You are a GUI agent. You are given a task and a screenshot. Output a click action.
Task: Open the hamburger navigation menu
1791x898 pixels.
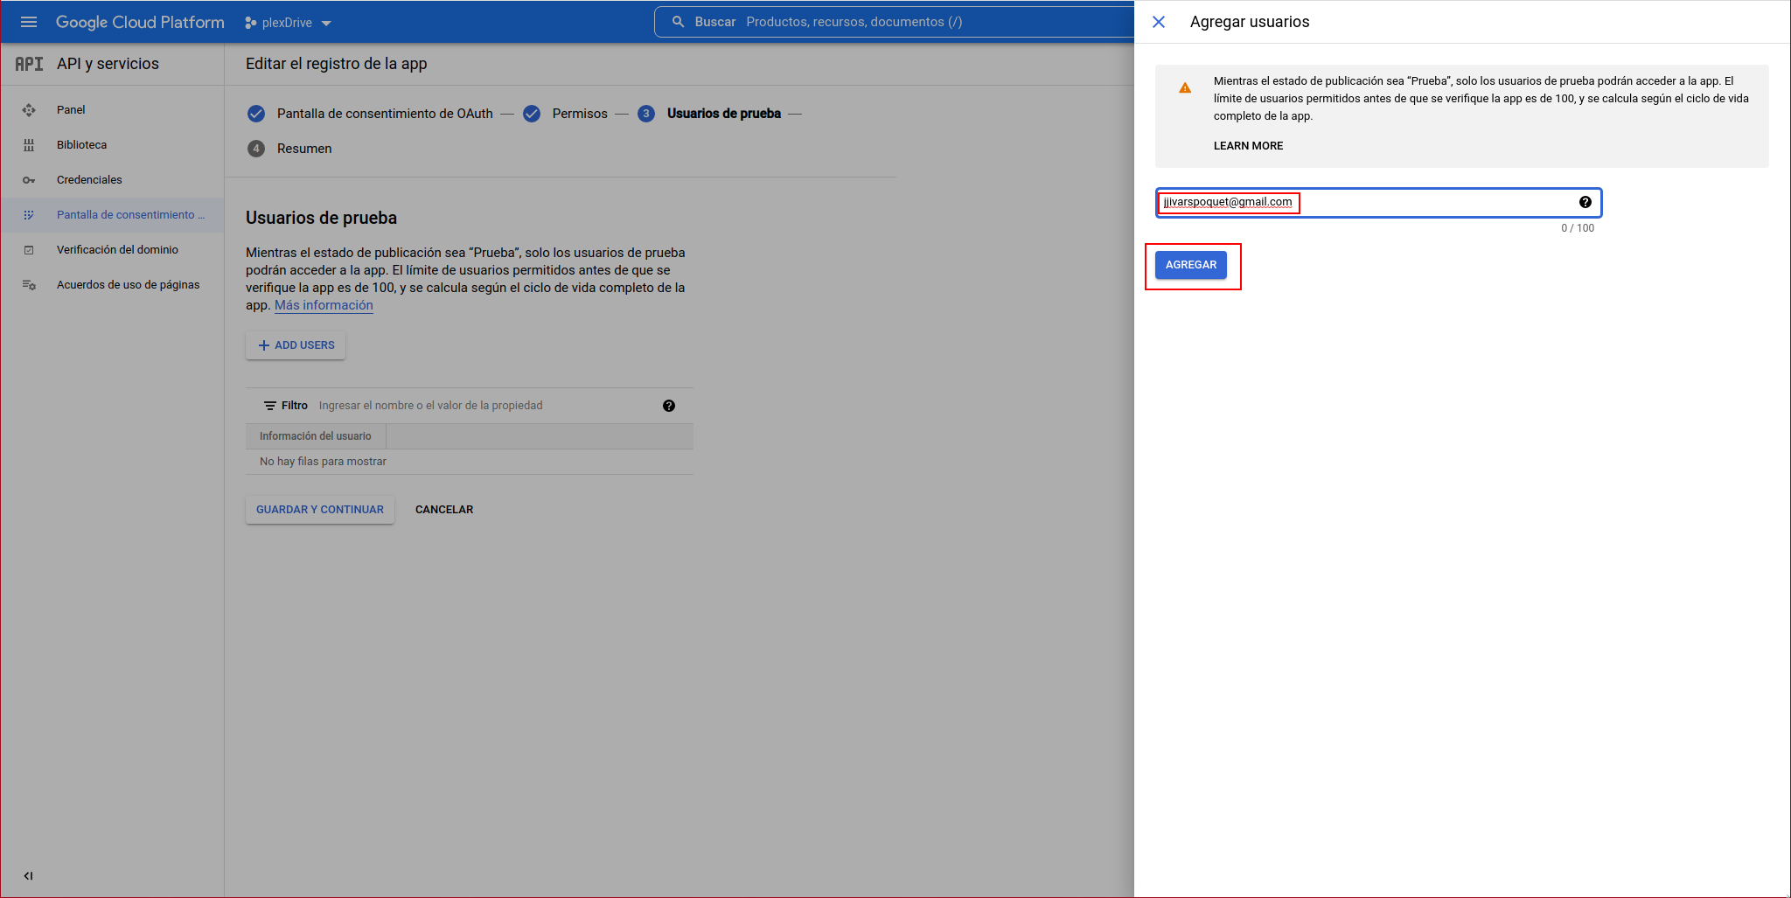pos(29,22)
